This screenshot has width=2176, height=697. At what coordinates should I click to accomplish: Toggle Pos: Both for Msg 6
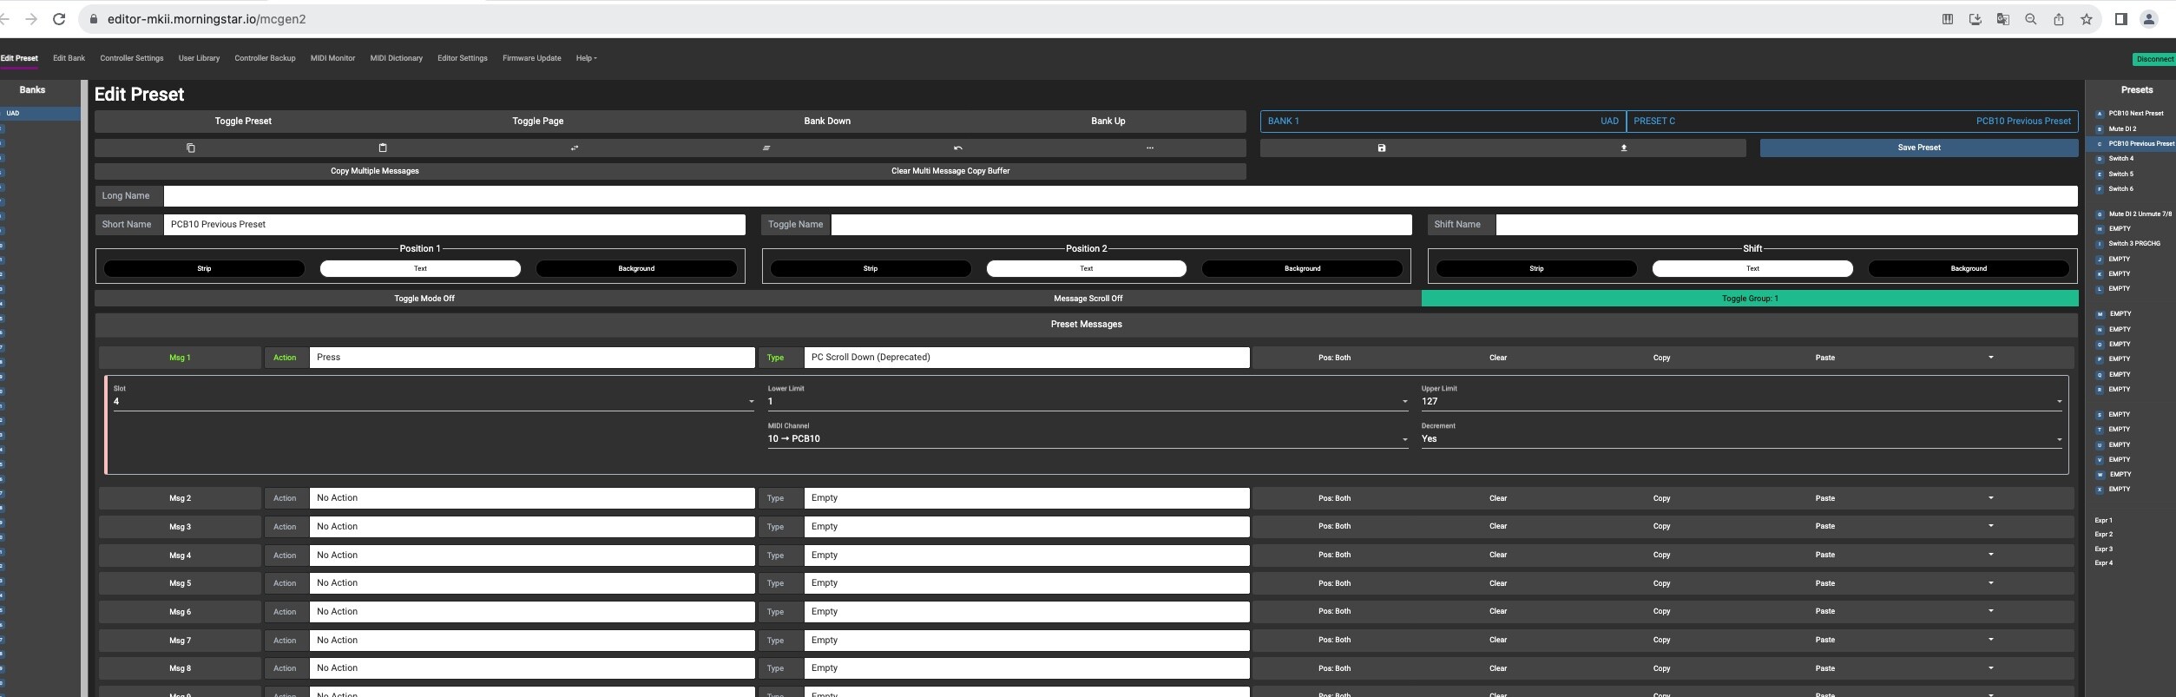[x=1334, y=612]
